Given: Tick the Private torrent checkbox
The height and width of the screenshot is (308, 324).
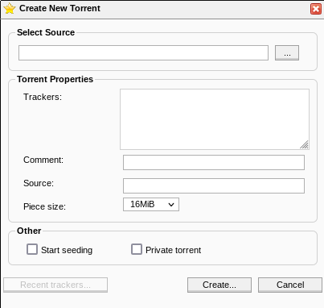Looking at the screenshot, I should point(137,249).
